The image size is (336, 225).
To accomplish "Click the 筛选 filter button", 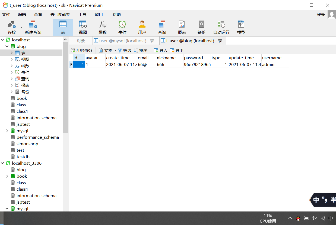I will 125,50.
